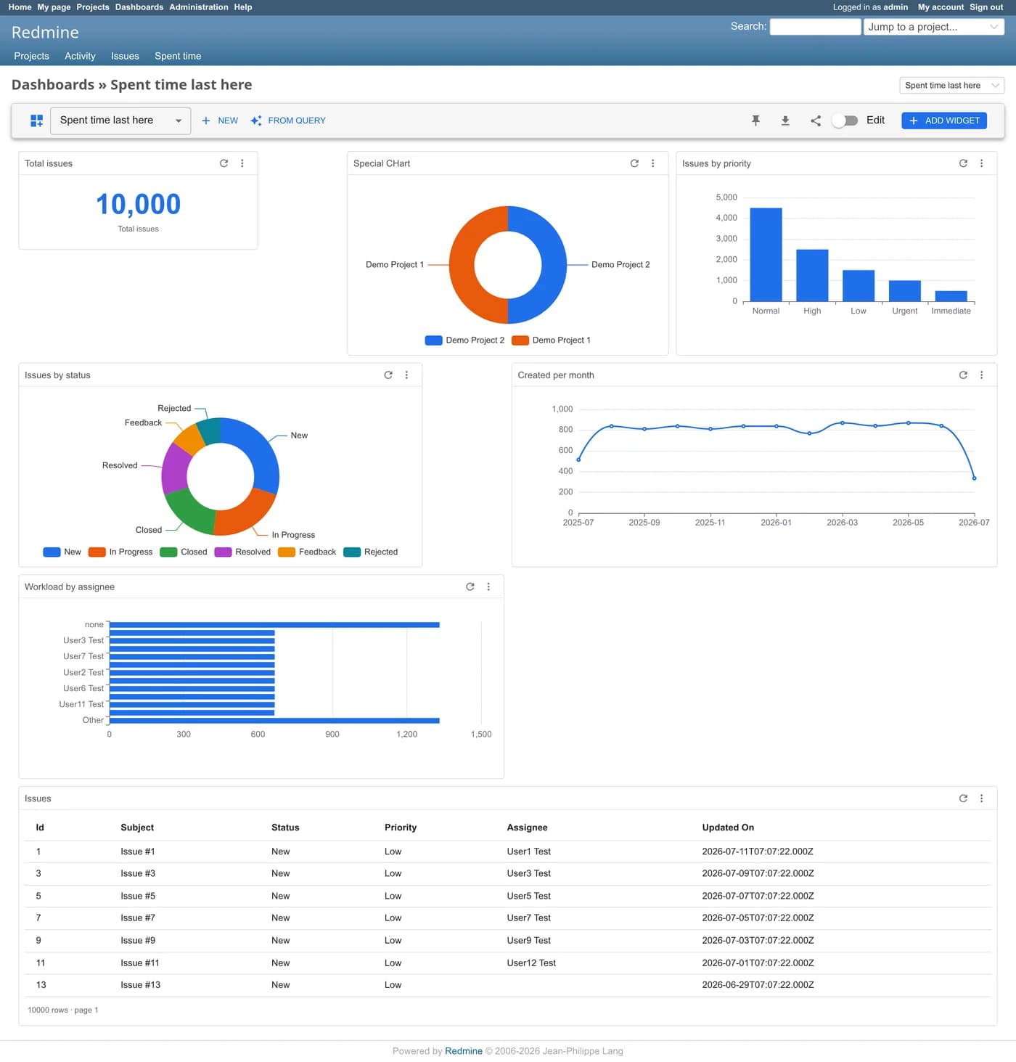Open the dashboard dropdown beside the page title
Screen dimensions: 1016x1062
(x=952, y=86)
